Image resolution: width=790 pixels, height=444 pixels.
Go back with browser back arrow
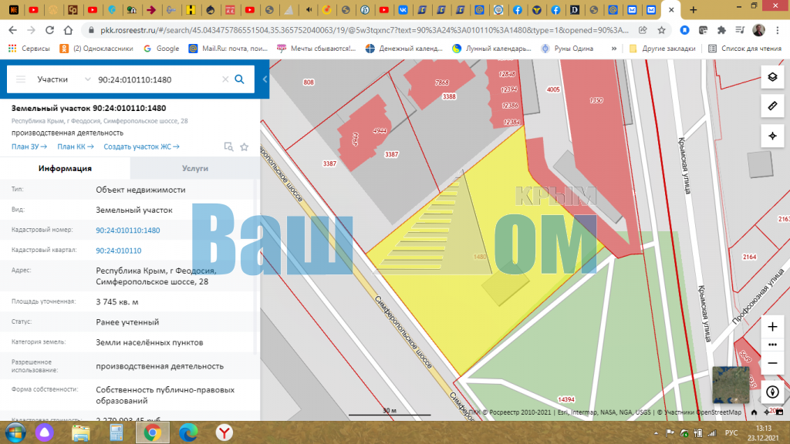pos(12,30)
